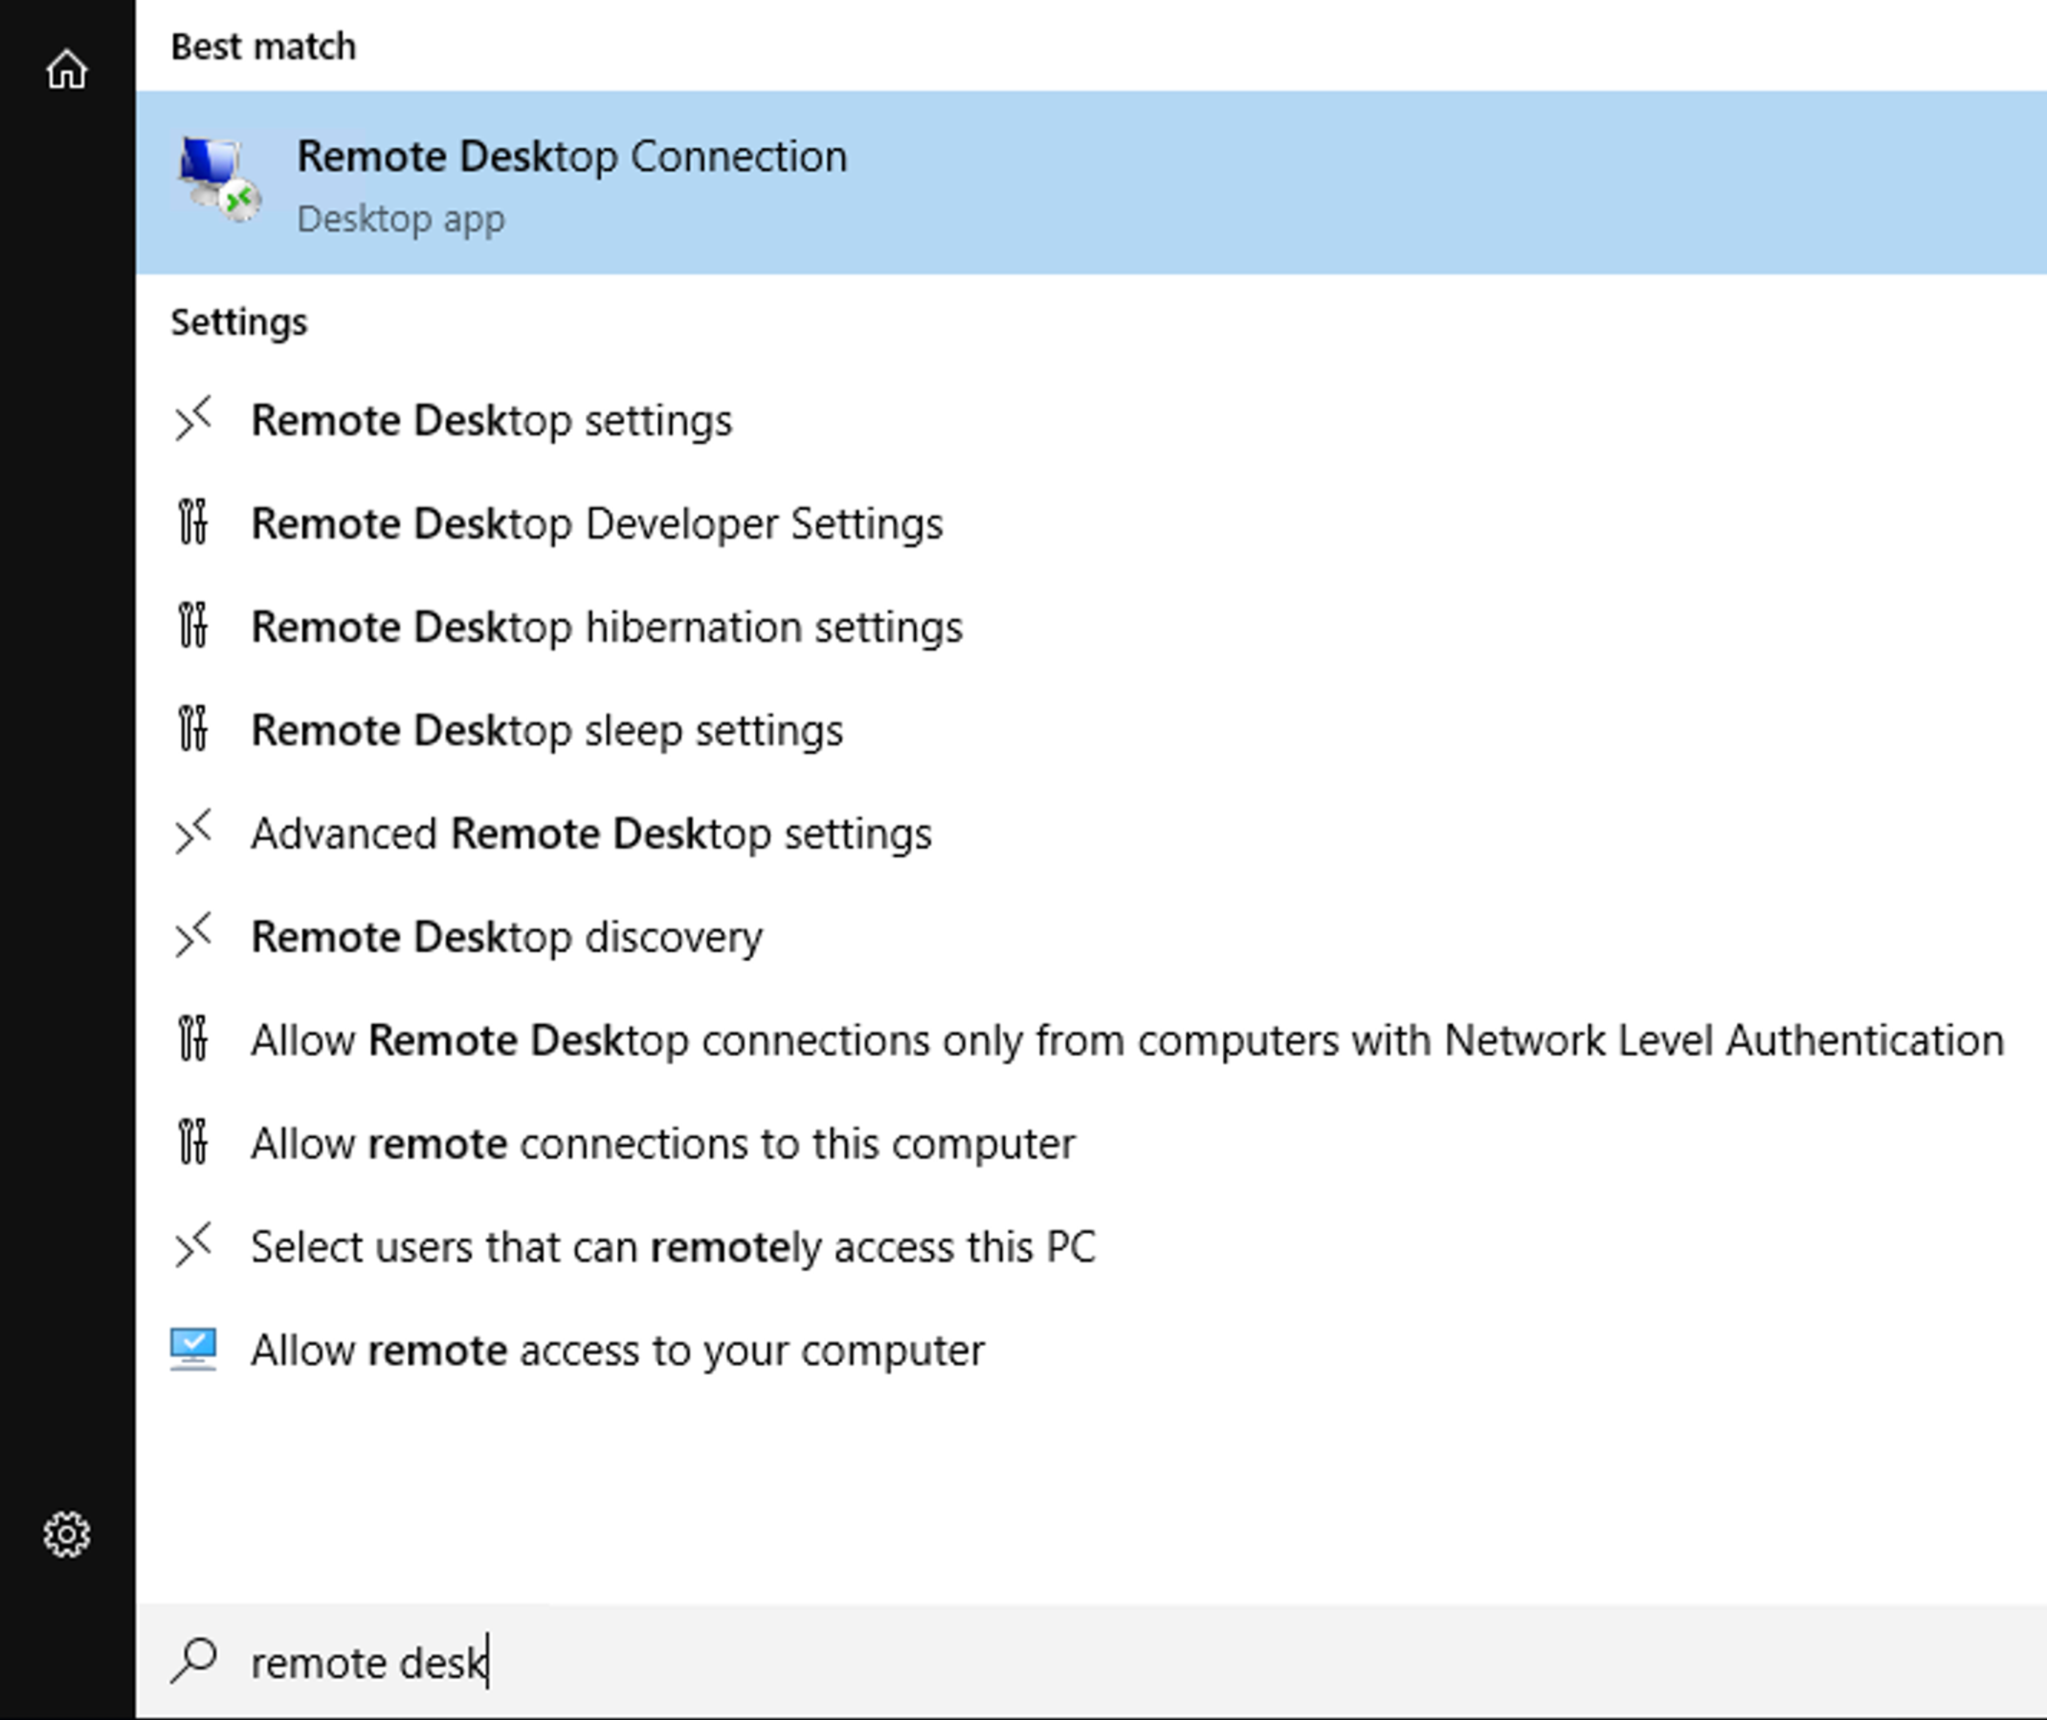Viewport: 2047px width, 1720px height.
Task: Click icon beside Remote Desktop Developer Settings
Action: pos(193,523)
